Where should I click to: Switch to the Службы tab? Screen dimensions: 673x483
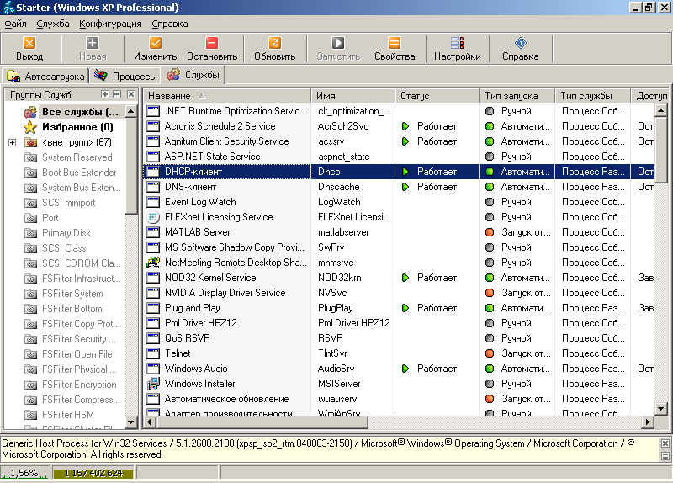[x=193, y=75]
